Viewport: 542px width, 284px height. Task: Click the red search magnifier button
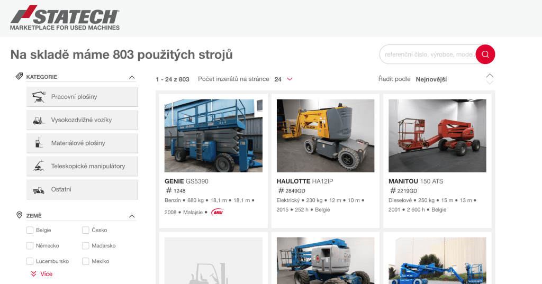click(x=485, y=54)
